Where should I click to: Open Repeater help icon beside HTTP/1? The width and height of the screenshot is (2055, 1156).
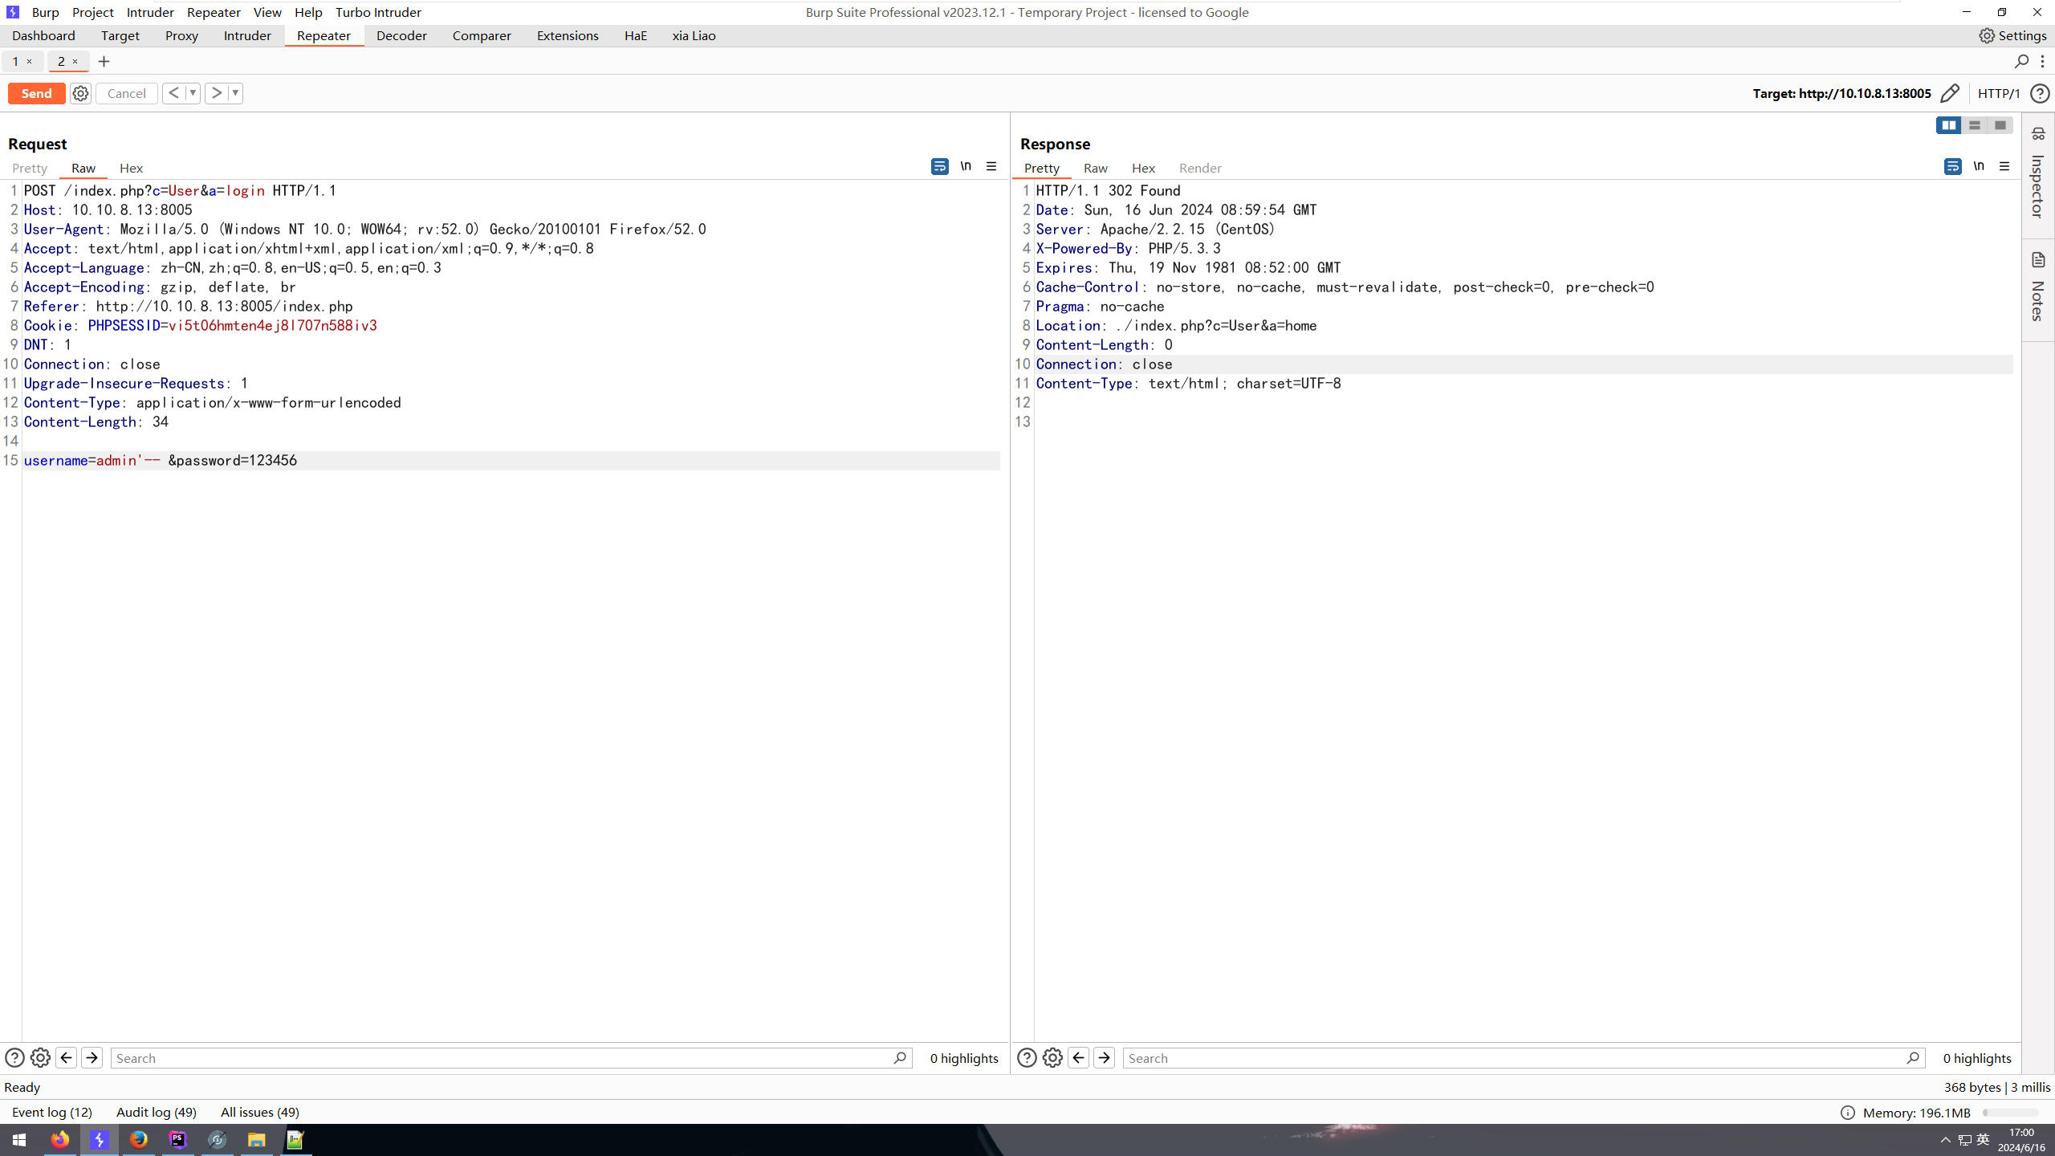point(2040,93)
